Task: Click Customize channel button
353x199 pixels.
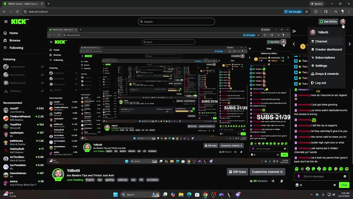Action: [267, 172]
